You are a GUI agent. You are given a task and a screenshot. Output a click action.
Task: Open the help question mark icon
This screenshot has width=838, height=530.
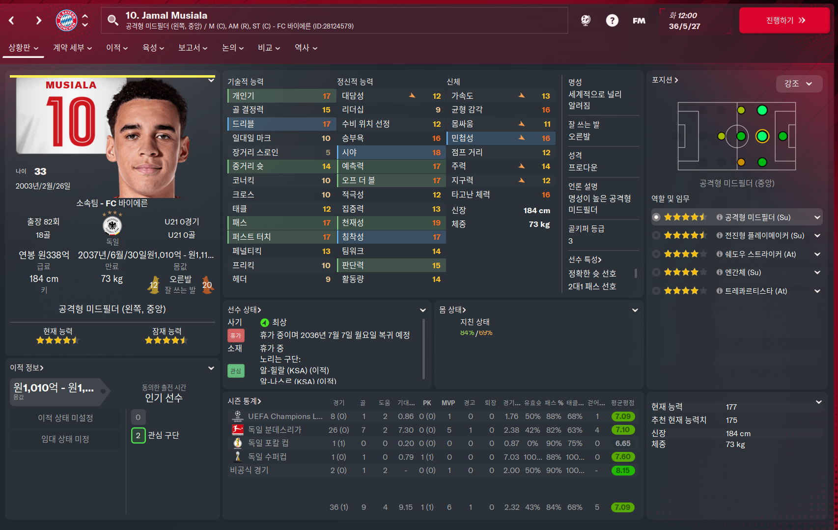pos(612,20)
